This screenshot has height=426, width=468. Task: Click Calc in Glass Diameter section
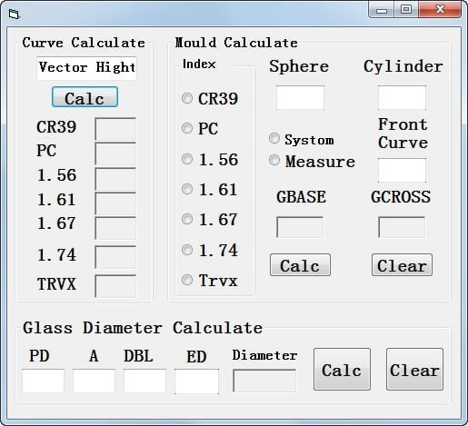pyautogui.click(x=342, y=369)
